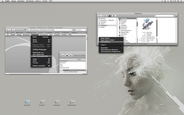Open the 'Film' bookmarks dropdown
Viewport: 184px width, 115px height.
(x=41, y=32)
